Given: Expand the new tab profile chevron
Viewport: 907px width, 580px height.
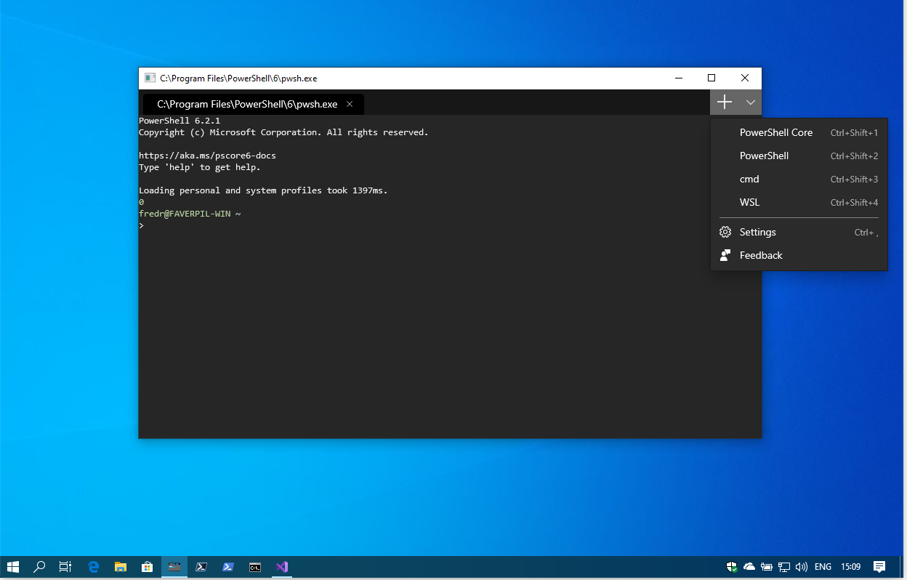Looking at the screenshot, I should point(750,102).
